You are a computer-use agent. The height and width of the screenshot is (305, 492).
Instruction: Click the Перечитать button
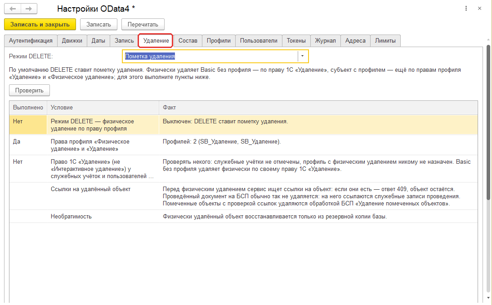pos(143,24)
